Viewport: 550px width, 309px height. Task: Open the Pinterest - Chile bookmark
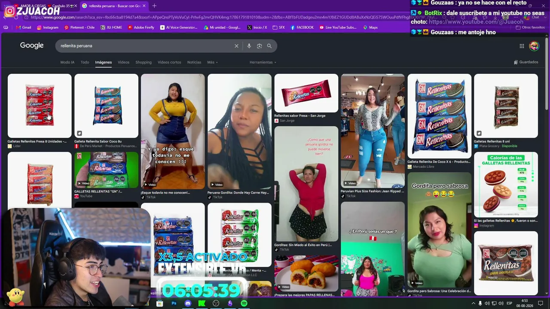(x=79, y=27)
